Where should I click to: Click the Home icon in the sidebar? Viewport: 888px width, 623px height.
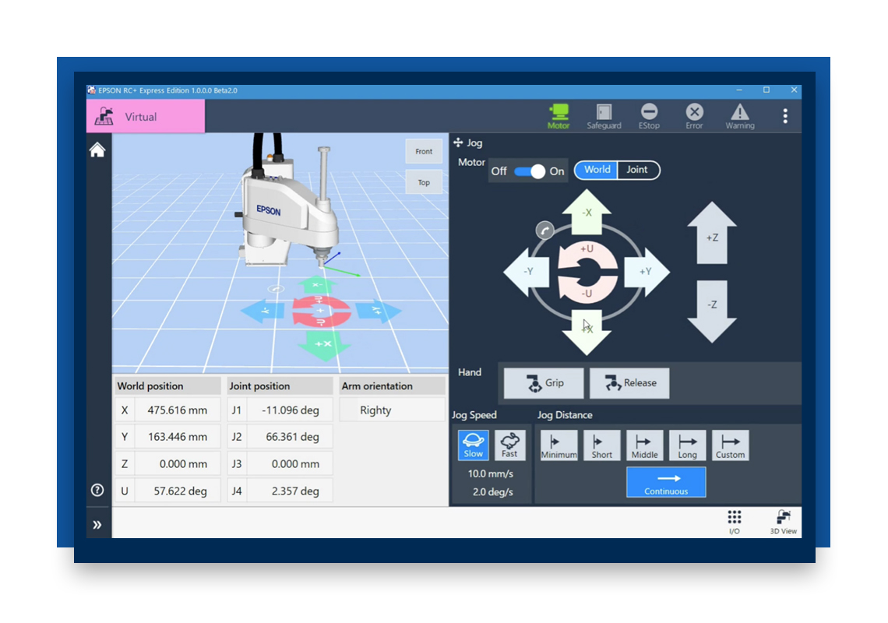click(97, 150)
